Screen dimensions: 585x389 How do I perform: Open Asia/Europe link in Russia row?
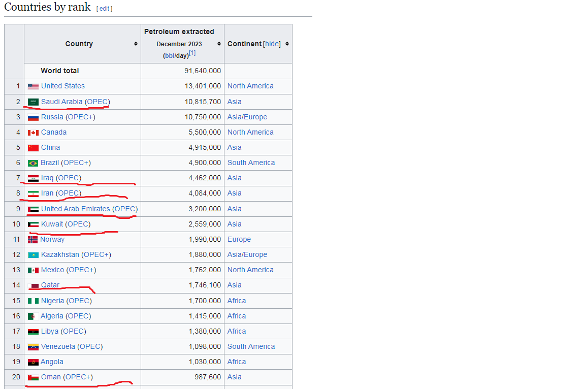pyautogui.click(x=247, y=117)
